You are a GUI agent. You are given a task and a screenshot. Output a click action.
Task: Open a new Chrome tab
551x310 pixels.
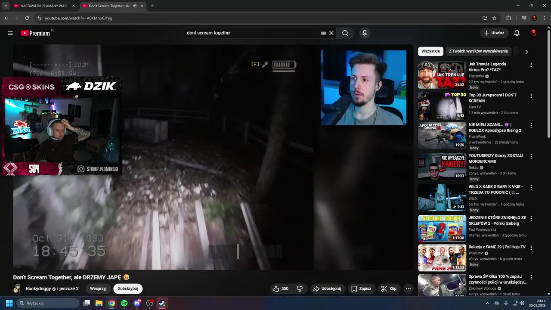[152, 6]
